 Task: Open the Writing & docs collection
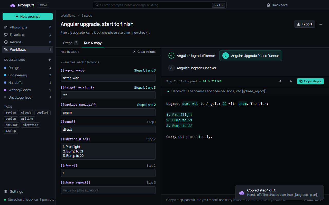(x=28, y=90)
